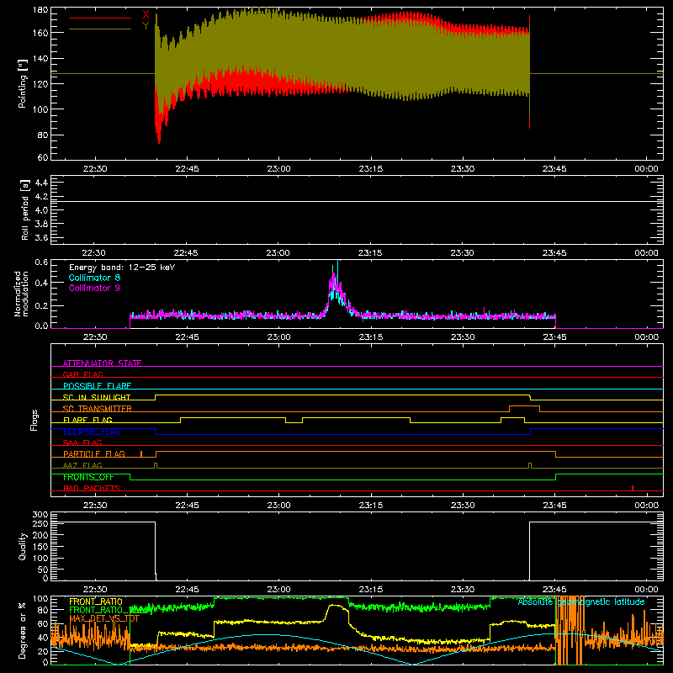
Task: Click the short A4Z_FLAG pulse near 23:41
Action: pos(530,465)
